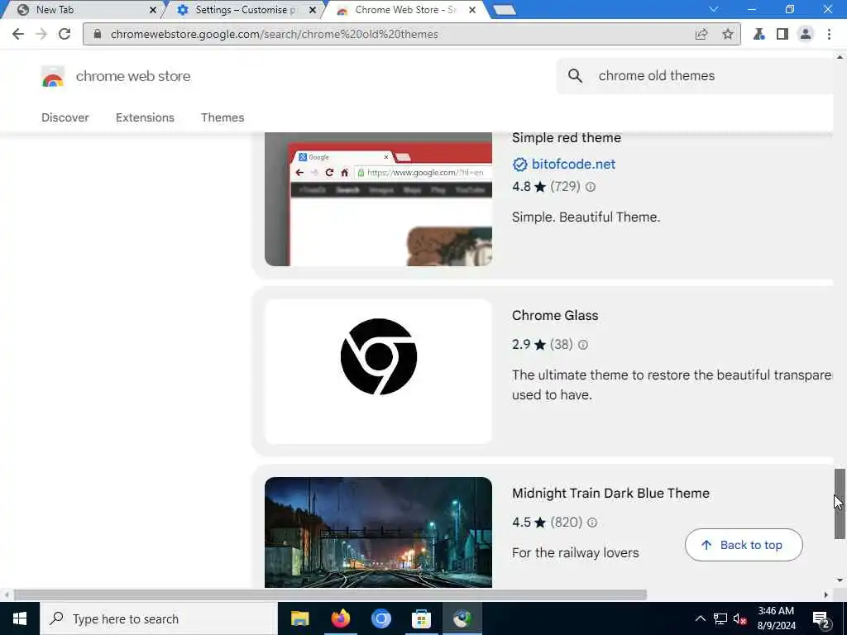The image size is (847, 635).
Task: Launch Firefox from the taskbar
Action: [340, 618]
